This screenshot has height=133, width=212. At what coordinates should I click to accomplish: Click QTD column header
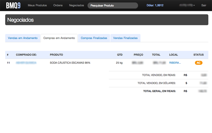coord(120,55)
